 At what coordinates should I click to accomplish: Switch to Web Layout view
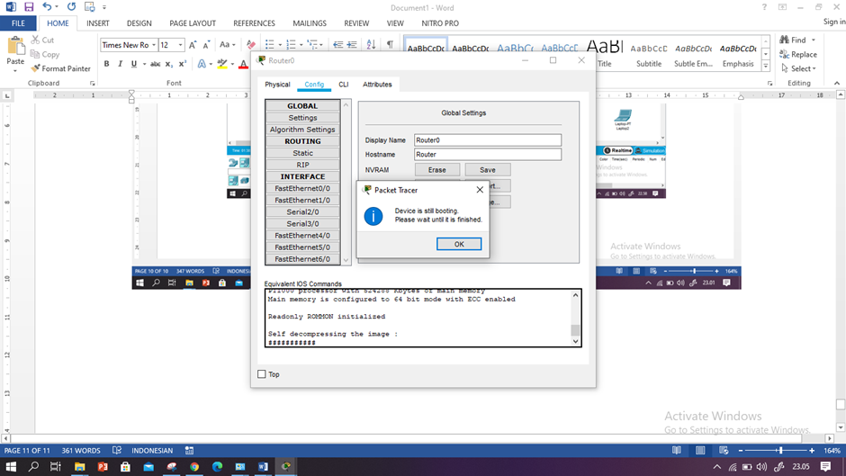click(x=724, y=450)
